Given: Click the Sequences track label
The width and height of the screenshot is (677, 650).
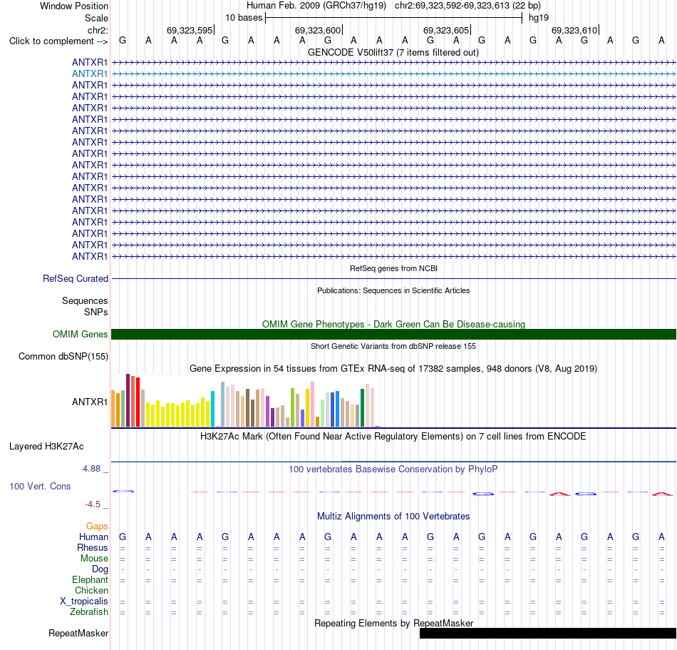Looking at the screenshot, I should (x=85, y=301).
